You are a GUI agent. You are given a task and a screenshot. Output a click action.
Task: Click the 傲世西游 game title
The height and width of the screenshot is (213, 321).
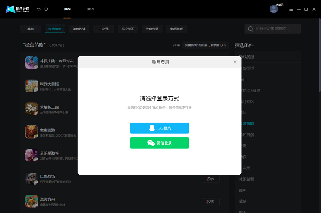pos(47,130)
